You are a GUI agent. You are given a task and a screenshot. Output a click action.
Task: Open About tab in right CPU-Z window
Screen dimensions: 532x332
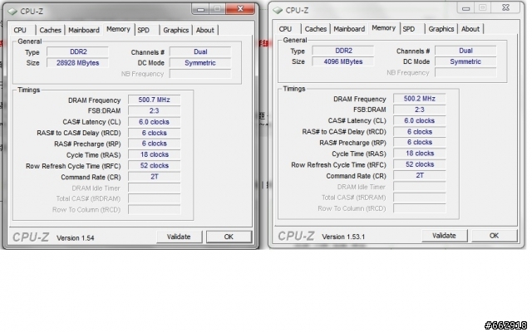[470, 29]
